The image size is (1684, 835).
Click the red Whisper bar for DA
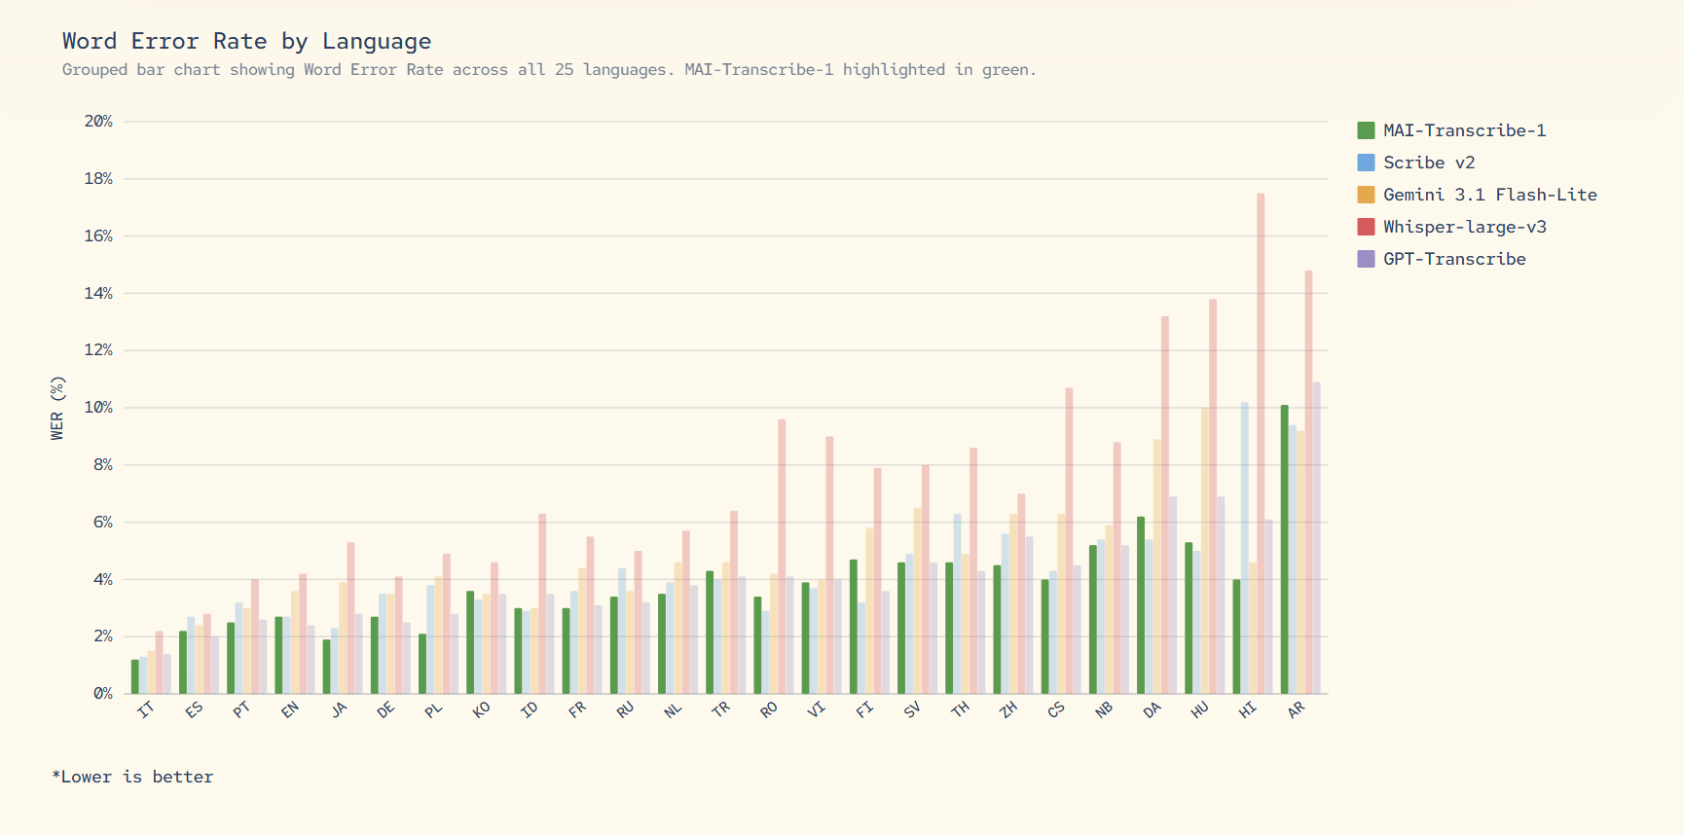click(1165, 505)
